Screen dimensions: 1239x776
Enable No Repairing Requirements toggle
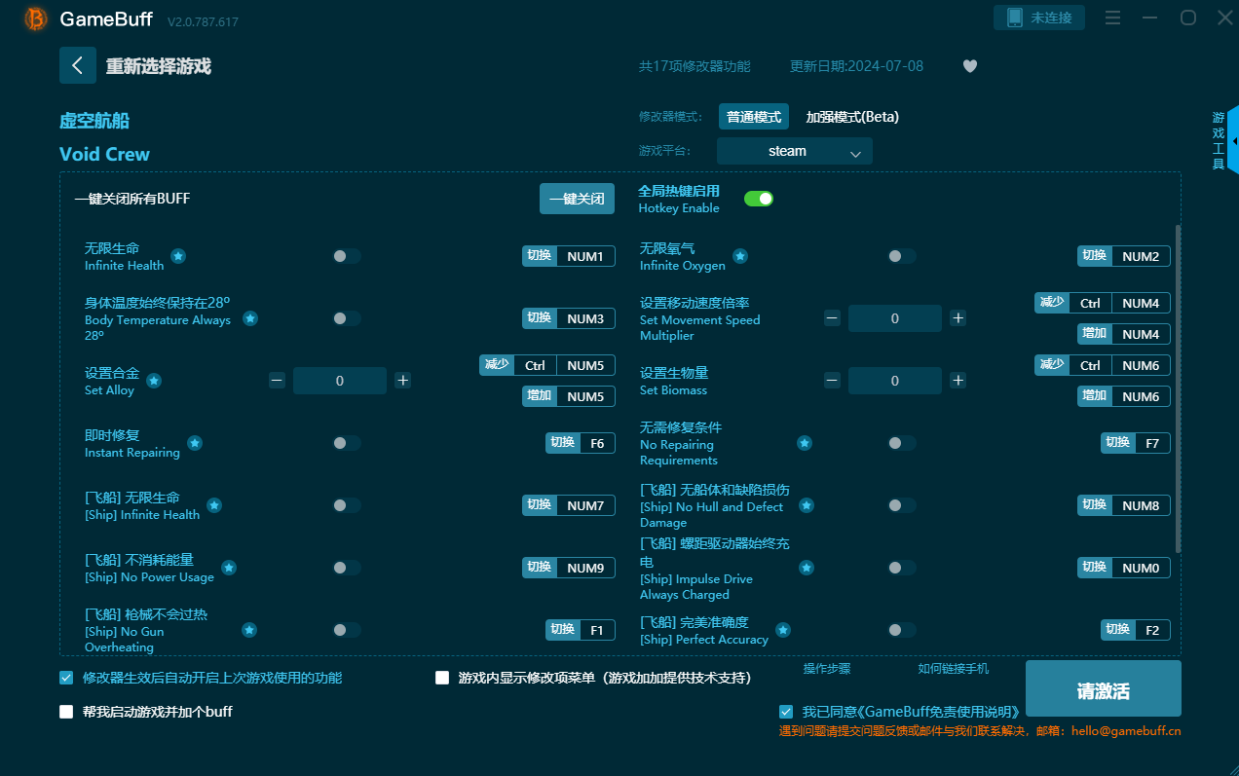902,443
